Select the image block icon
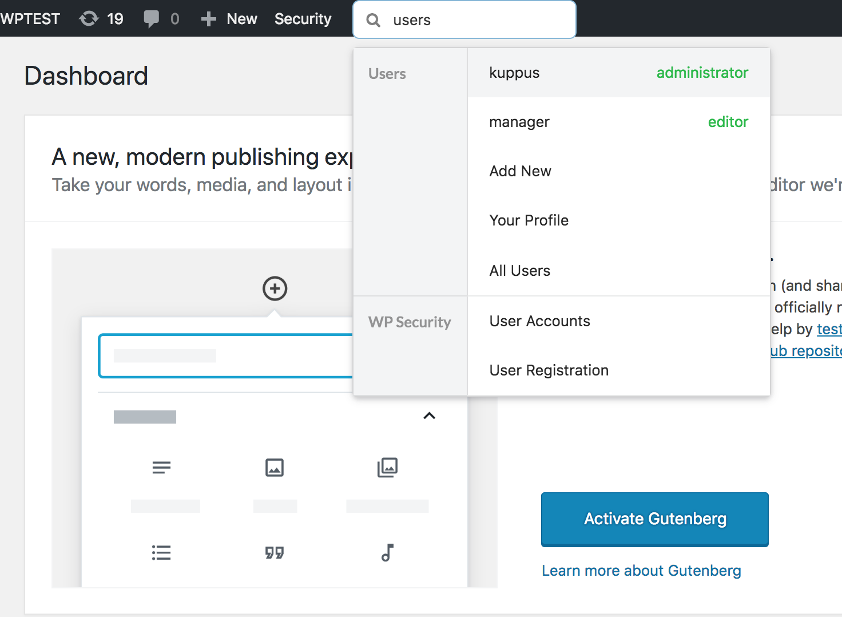Screen dimensions: 842x617 point(275,468)
